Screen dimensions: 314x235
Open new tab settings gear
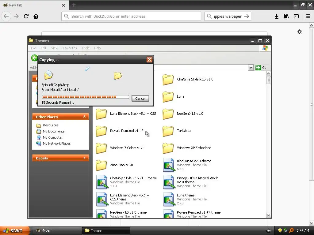pyautogui.click(x=299, y=32)
